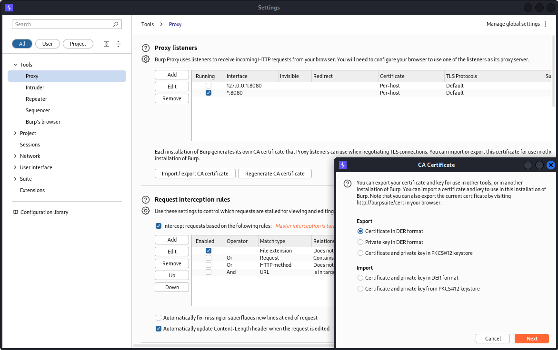Open the Manage global settings kebab menu

point(545,24)
